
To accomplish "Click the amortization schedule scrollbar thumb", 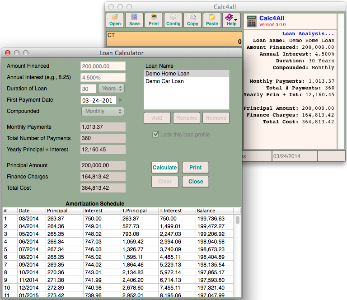I will click(238, 220).
